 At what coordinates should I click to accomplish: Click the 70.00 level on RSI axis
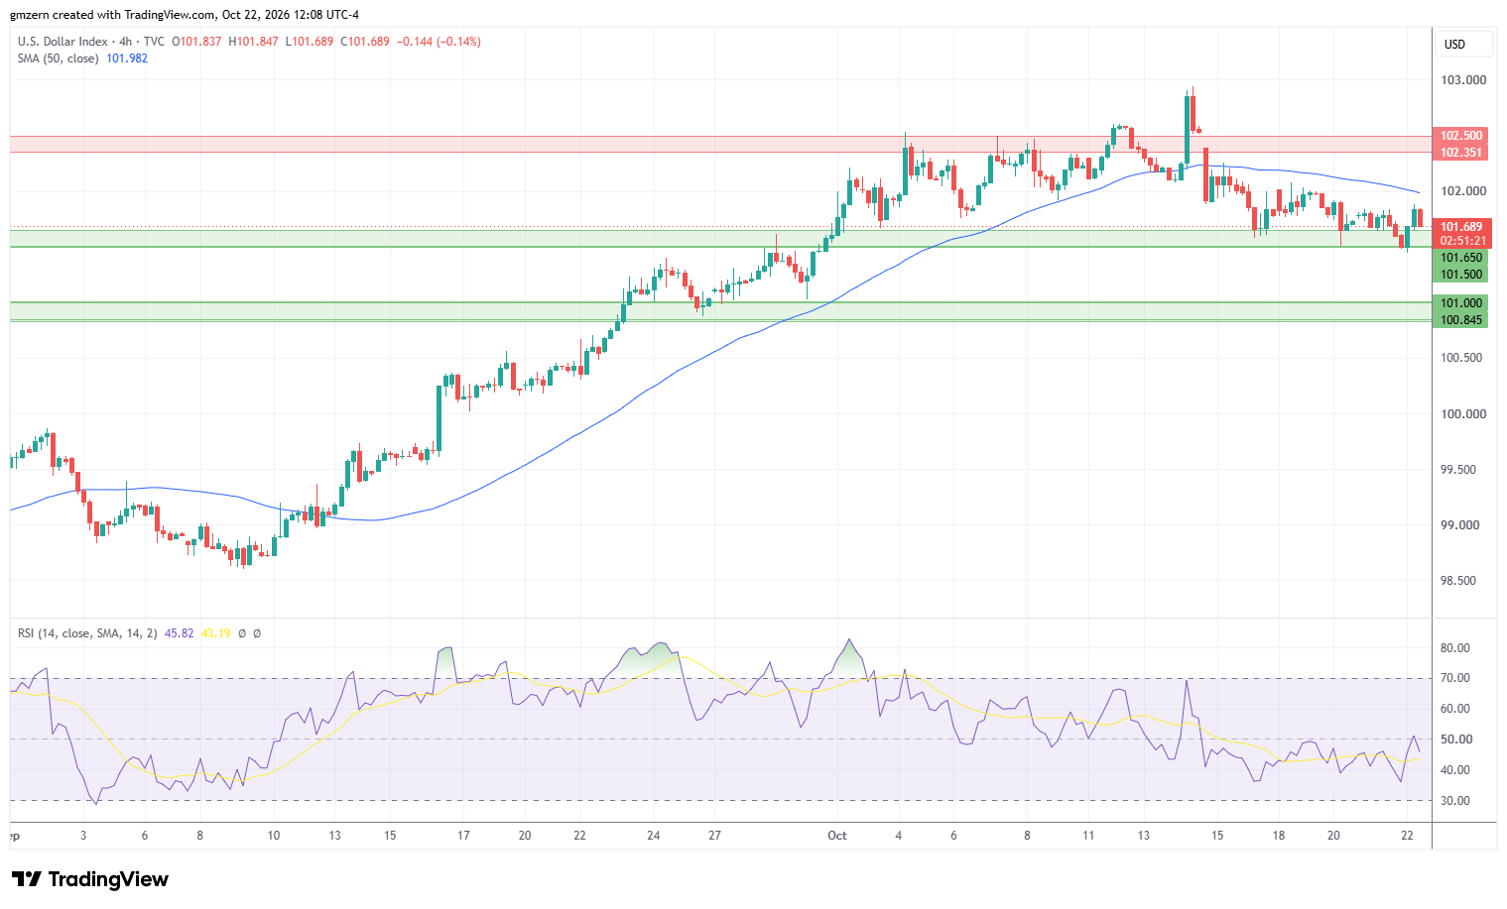click(x=1455, y=678)
